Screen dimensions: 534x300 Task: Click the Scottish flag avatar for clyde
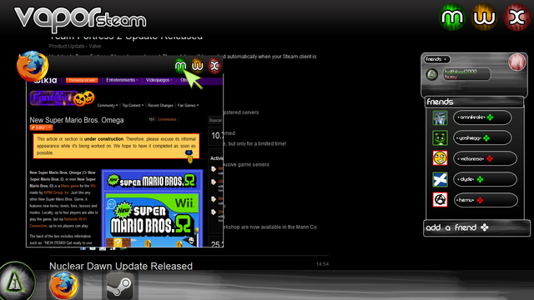tap(440, 179)
